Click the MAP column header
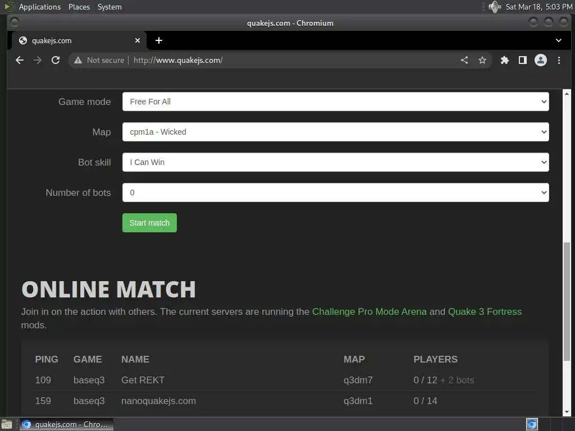This screenshot has width=575, height=431. tap(354, 359)
